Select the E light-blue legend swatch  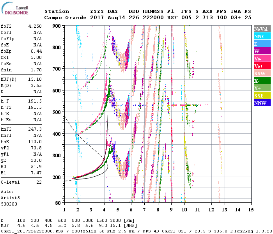point(262,44)
